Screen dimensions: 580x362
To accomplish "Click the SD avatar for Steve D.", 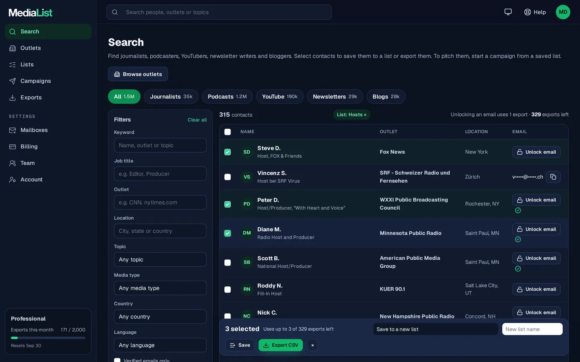I will (x=247, y=152).
